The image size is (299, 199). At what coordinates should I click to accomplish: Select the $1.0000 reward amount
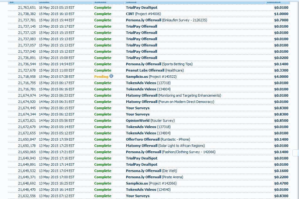pos(281,14)
